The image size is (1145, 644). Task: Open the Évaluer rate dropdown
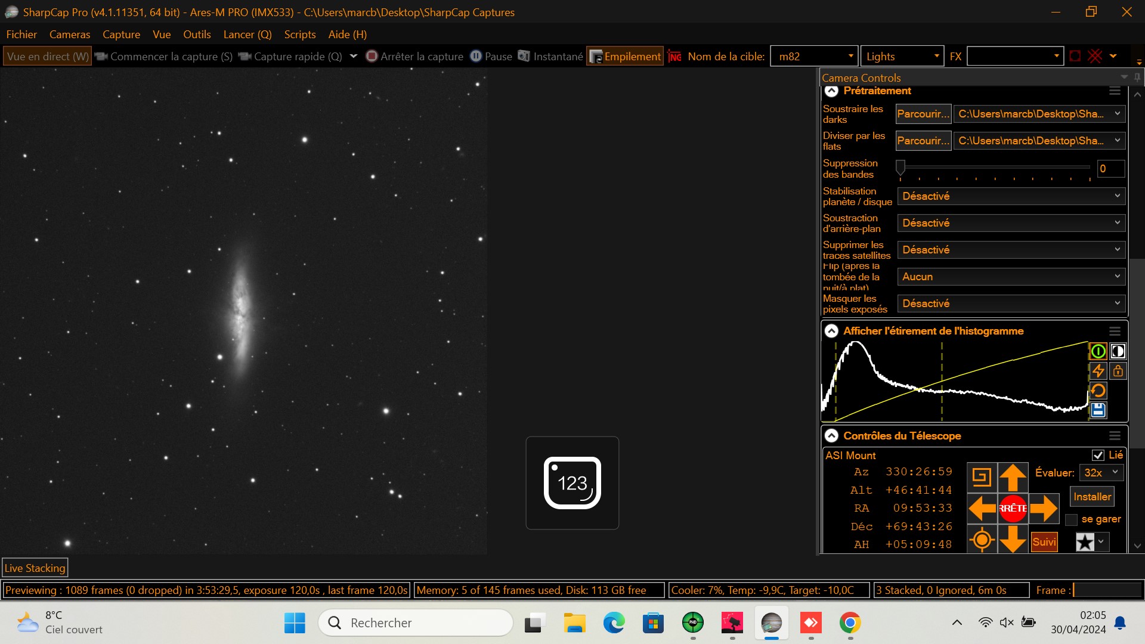[1101, 473]
